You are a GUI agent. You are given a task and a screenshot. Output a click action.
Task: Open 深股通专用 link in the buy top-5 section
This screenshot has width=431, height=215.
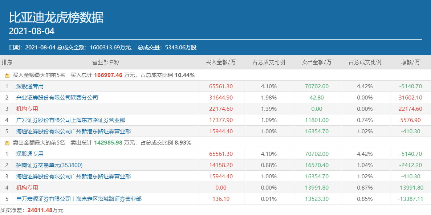(30, 86)
